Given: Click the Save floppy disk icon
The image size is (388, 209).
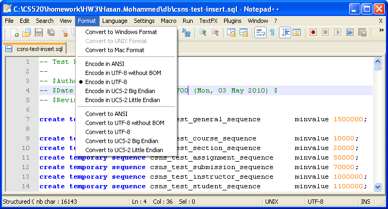Looking at the screenshot, I should click(39, 32).
